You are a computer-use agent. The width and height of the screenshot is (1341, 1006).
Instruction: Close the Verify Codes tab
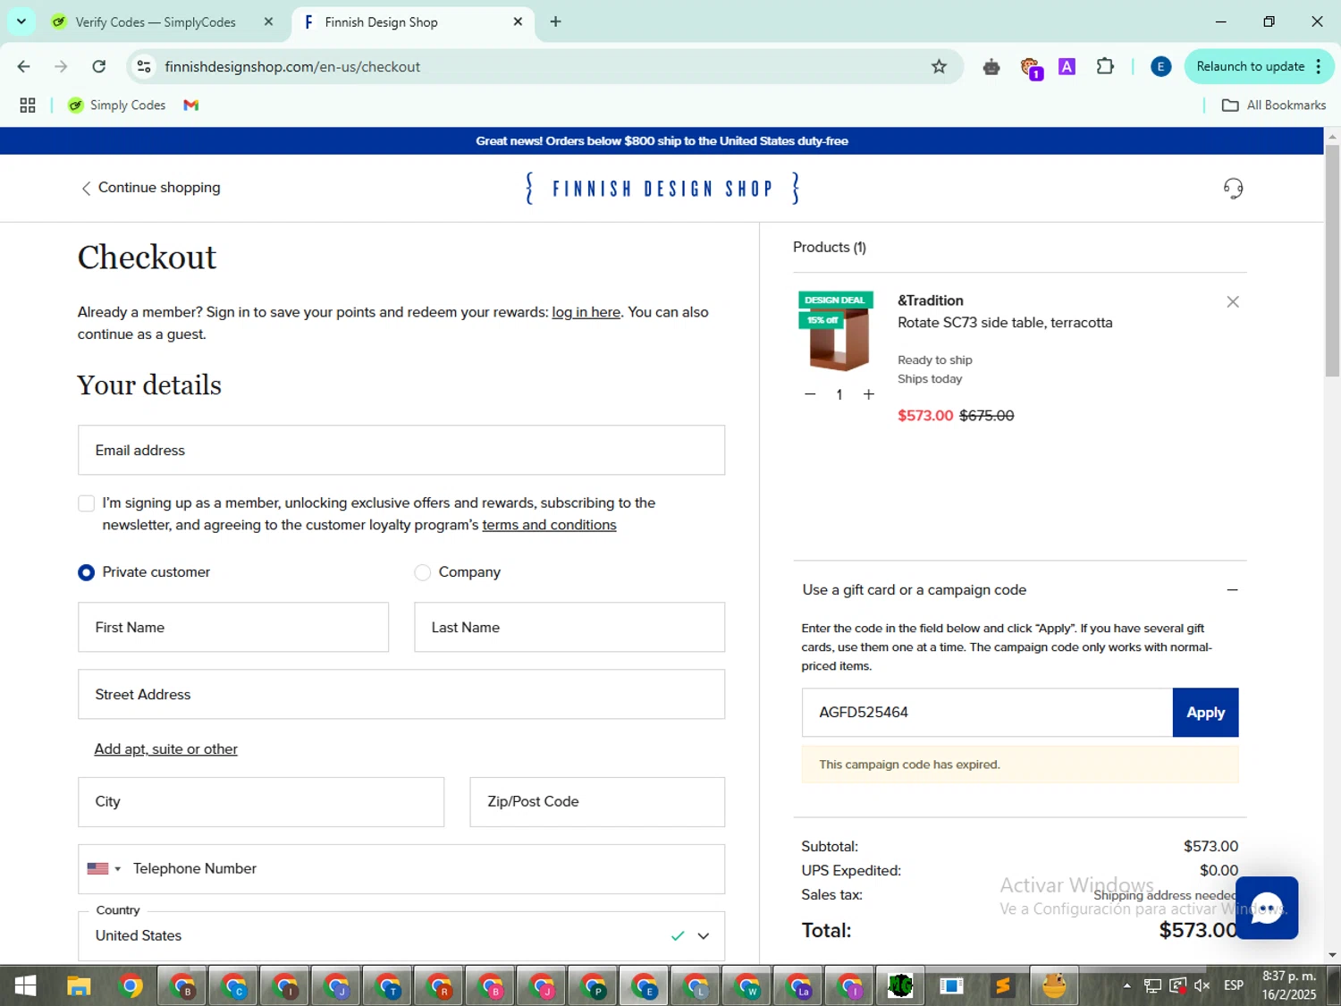point(268,22)
